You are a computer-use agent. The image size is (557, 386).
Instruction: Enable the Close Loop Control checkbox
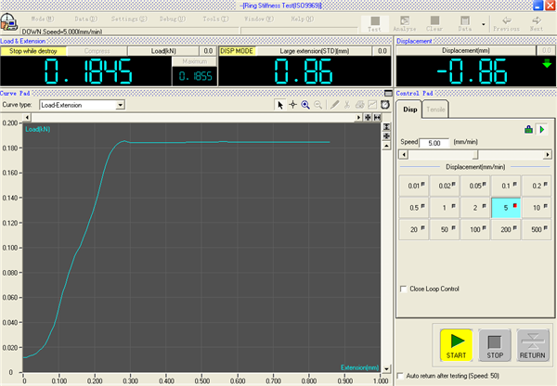(402, 289)
